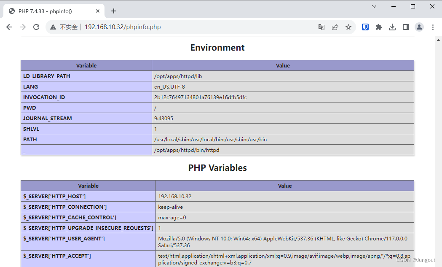442x267 pixels.
Task: Select the en_US.UTF-8 value
Action: pyautogui.click(x=169, y=86)
